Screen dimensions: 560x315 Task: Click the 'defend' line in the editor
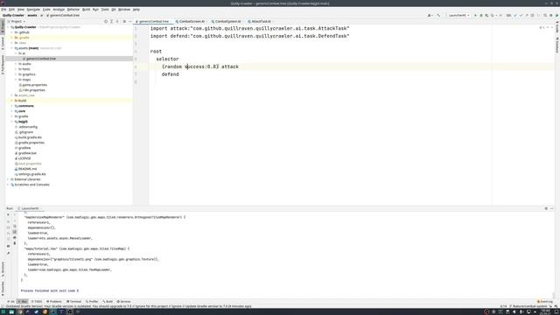[171, 74]
